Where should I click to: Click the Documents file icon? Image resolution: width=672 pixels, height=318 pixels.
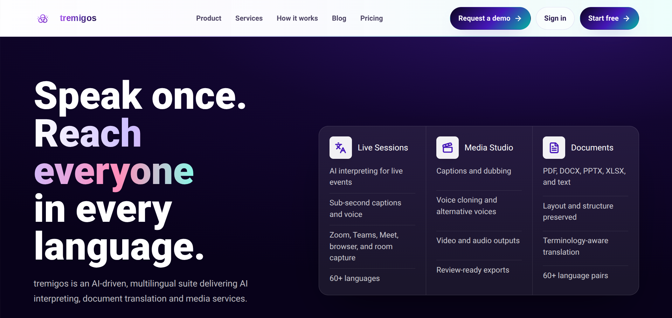(554, 148)
